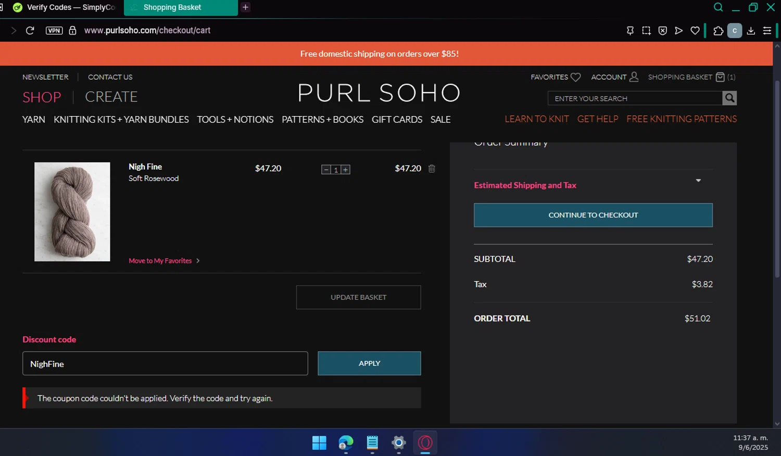Click the player triangle icon in toolbar

[678, 31]
